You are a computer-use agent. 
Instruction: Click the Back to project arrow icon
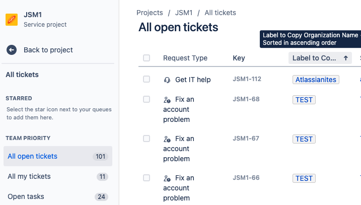click(x=12, y=50)
